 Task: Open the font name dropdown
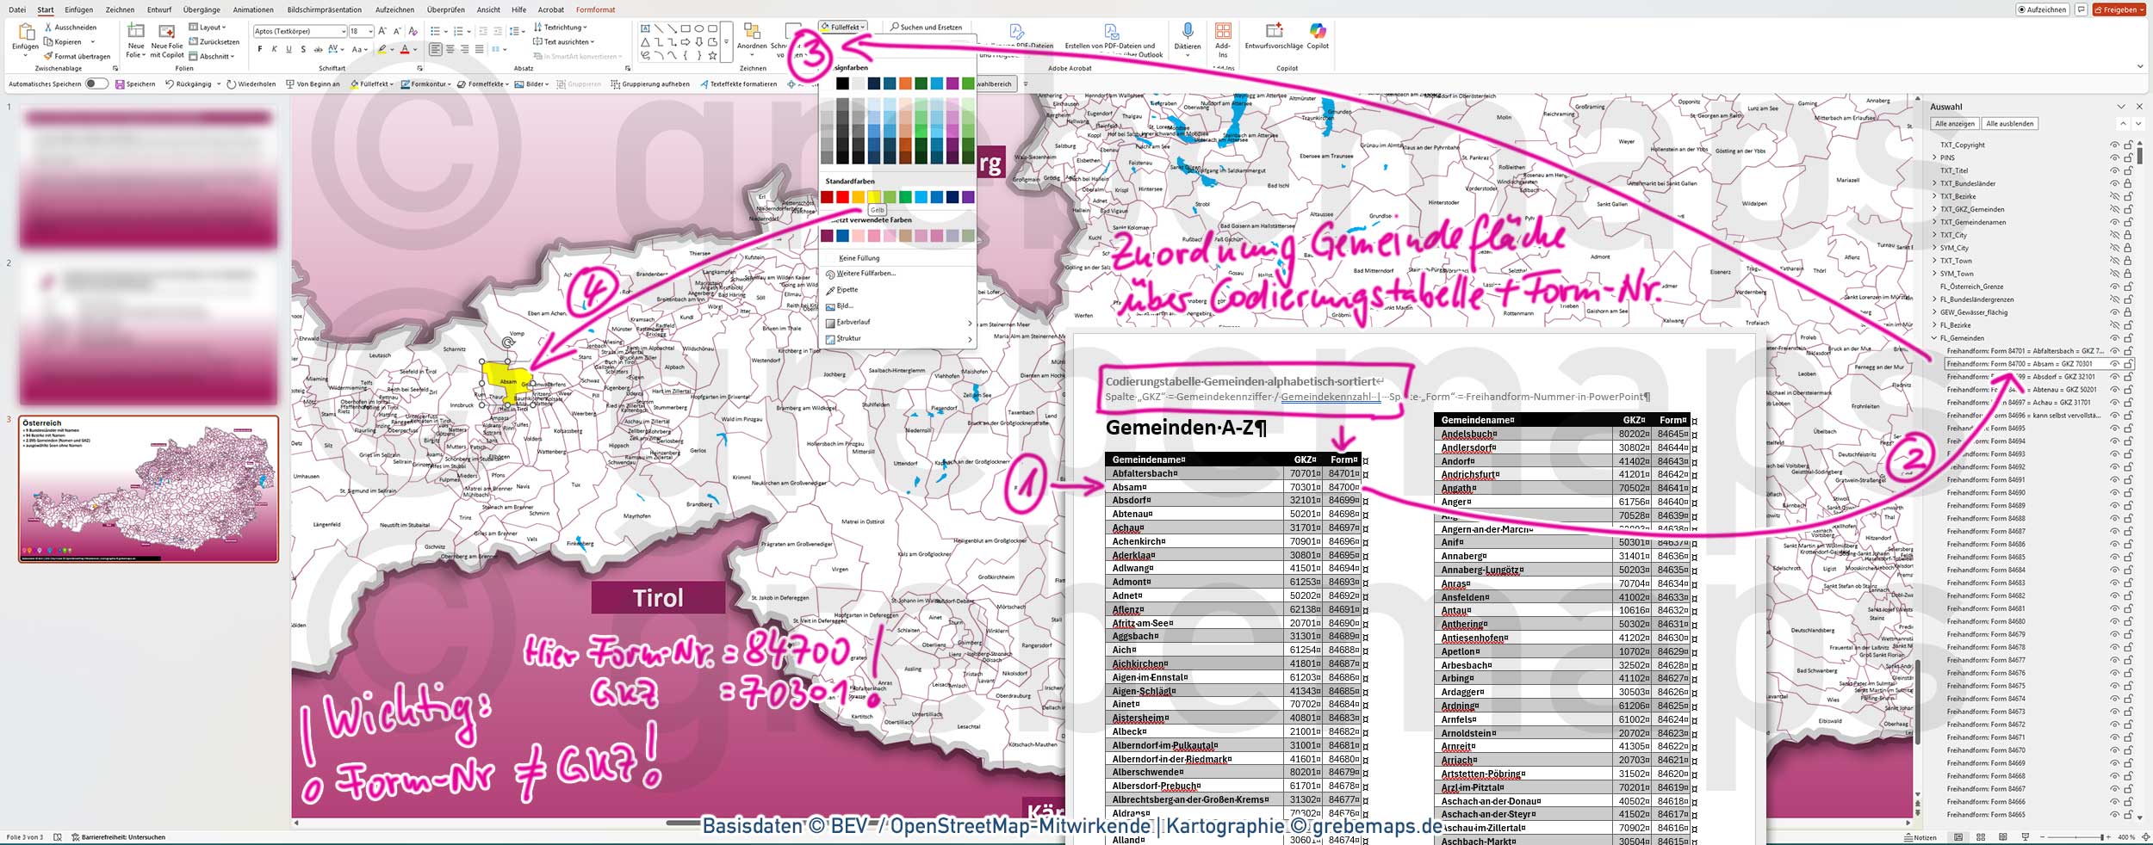point(343,32)
